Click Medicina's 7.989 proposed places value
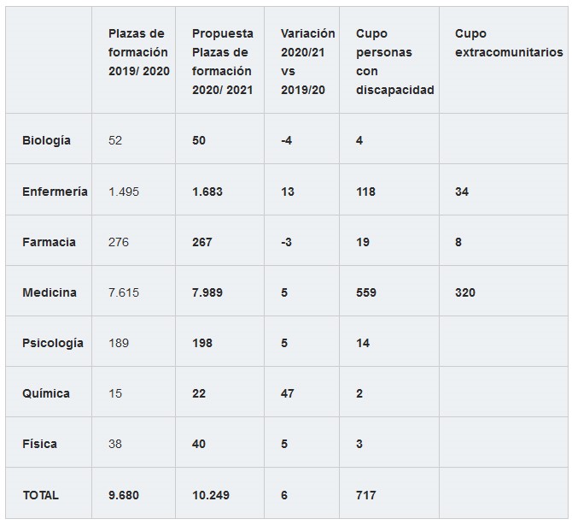The height and width of the screenshot is (525, 572). tap(207, 292)
